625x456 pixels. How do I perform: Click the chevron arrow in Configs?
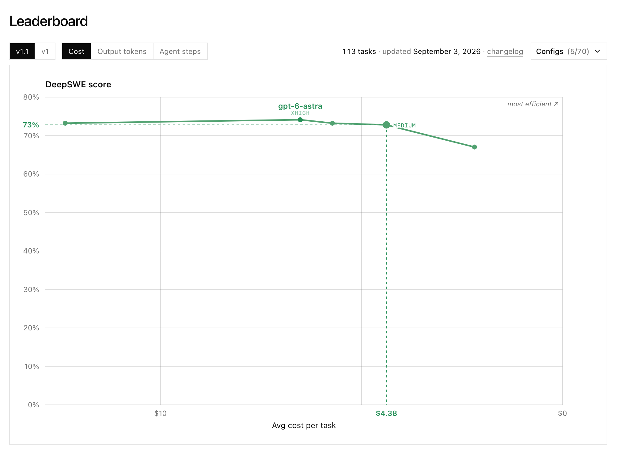pos(597,51)
